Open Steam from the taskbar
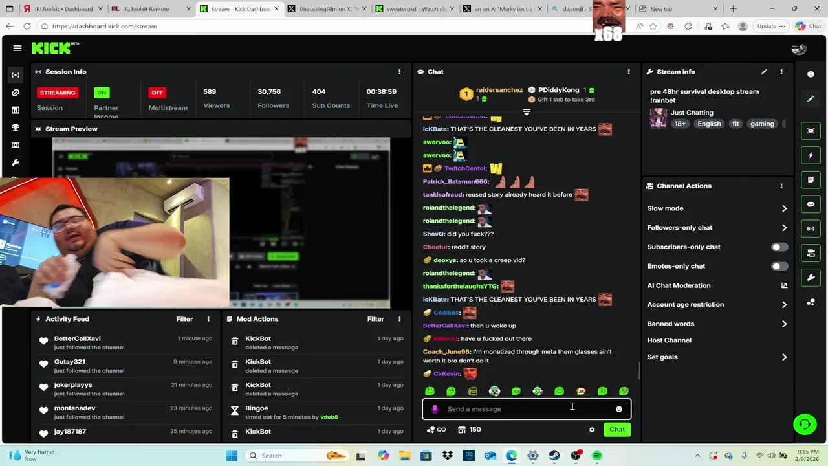The image size is (828, 466). point(554,456)
